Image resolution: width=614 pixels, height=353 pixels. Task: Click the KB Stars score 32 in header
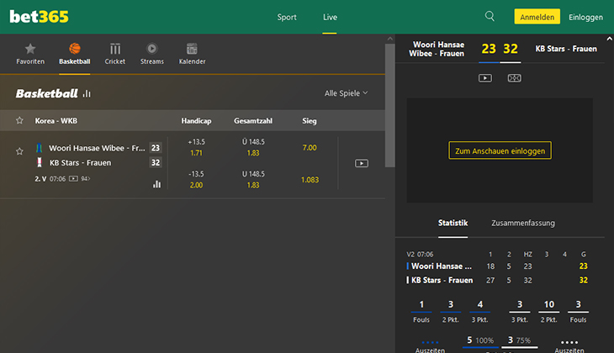pos(511,49)
